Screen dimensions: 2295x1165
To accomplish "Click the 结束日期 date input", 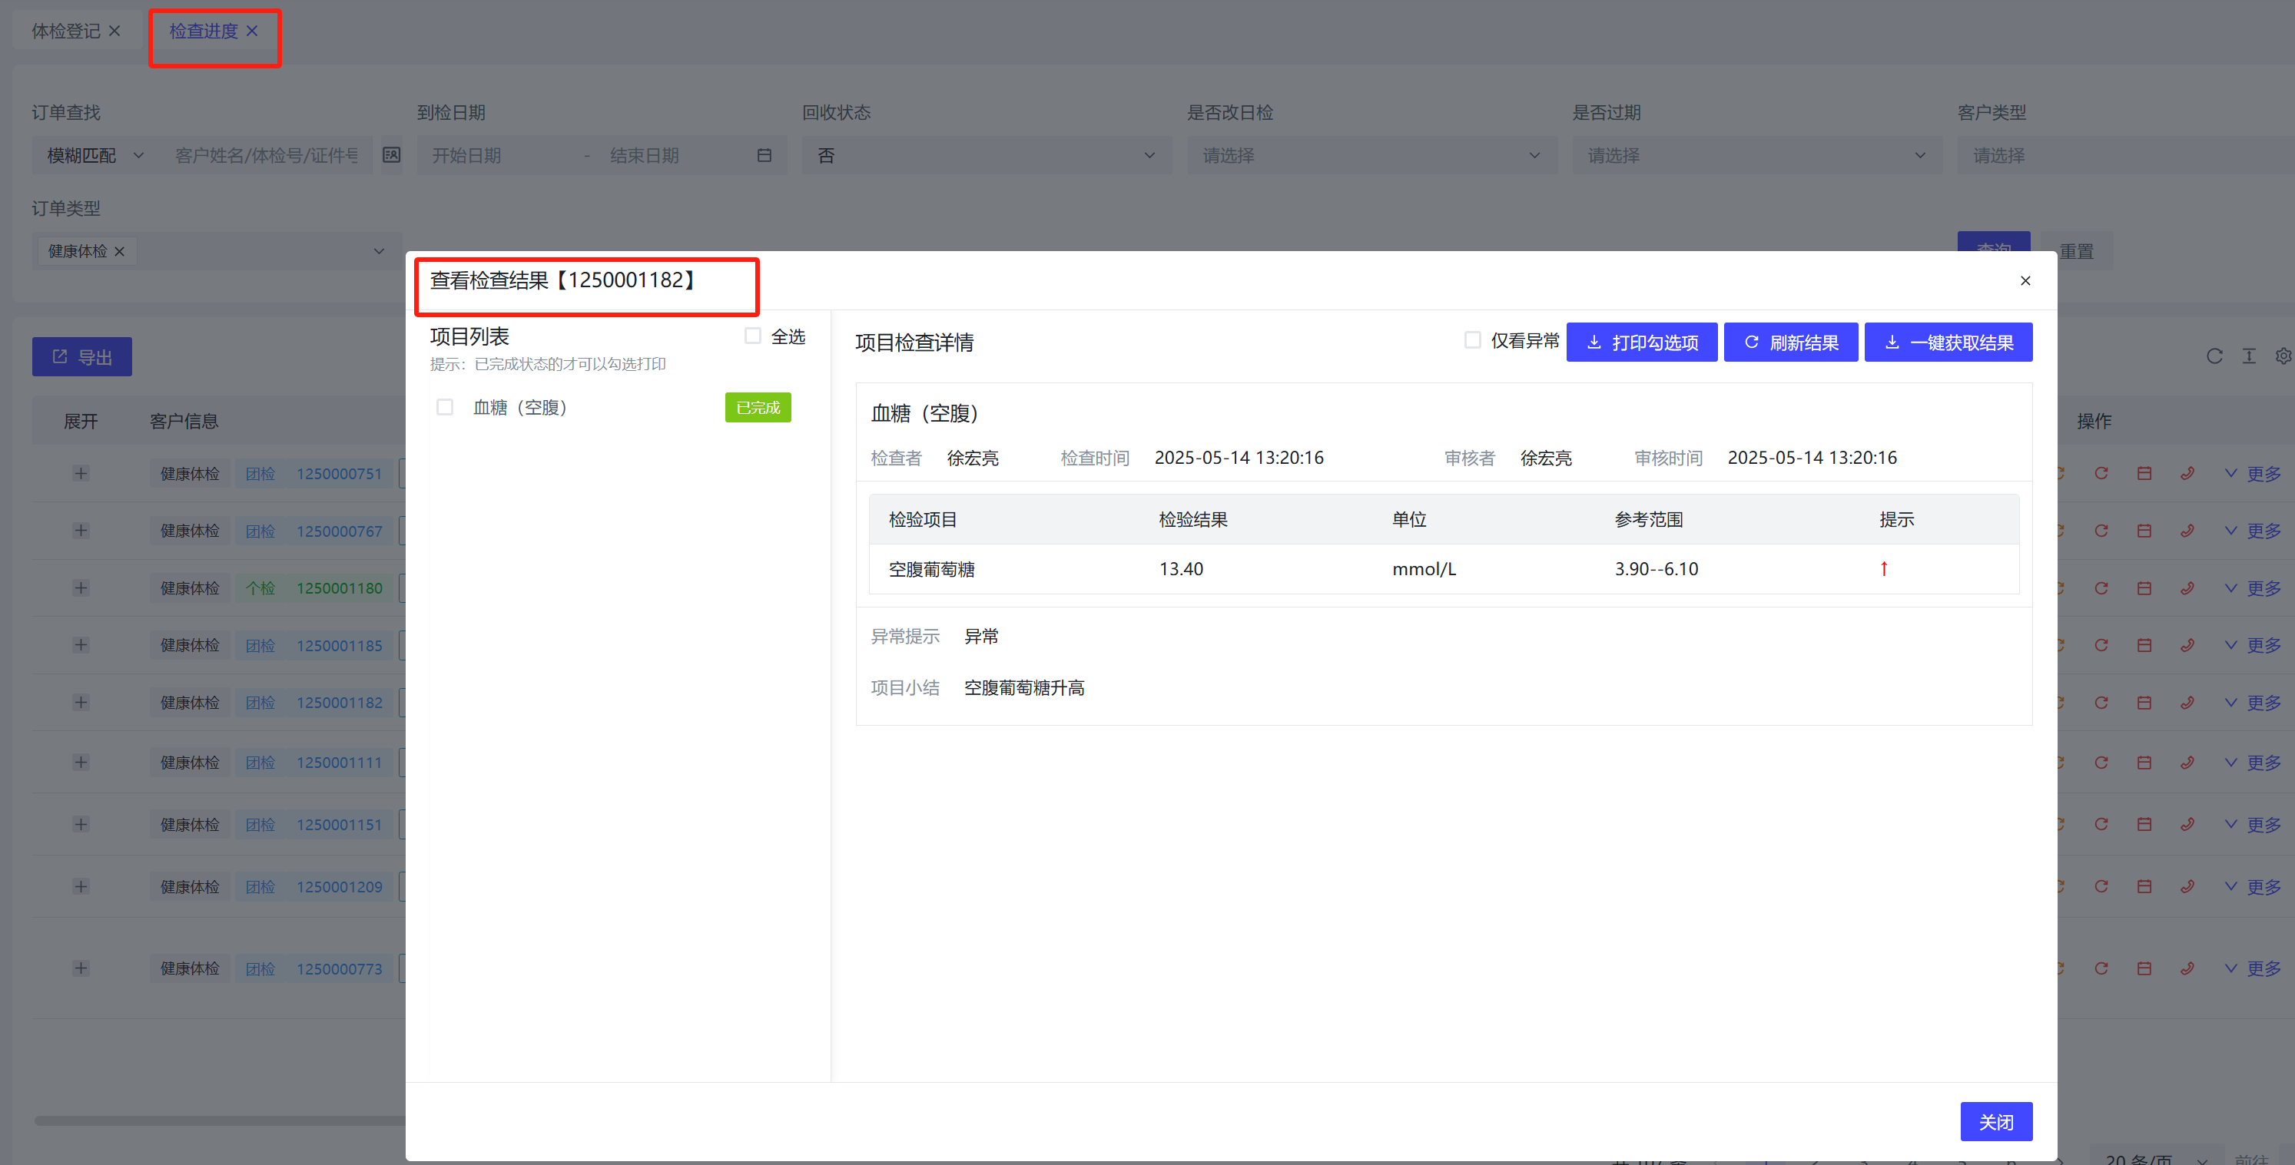I will click(677, 155).
